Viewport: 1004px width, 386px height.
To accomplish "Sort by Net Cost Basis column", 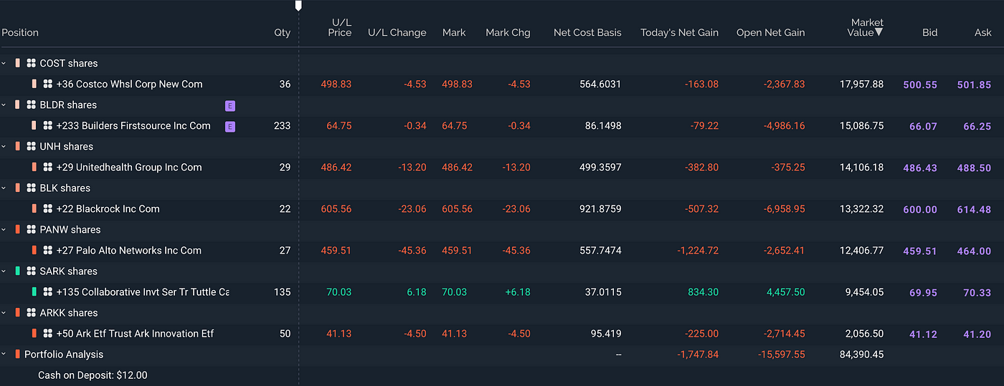I will pos(587,32).
